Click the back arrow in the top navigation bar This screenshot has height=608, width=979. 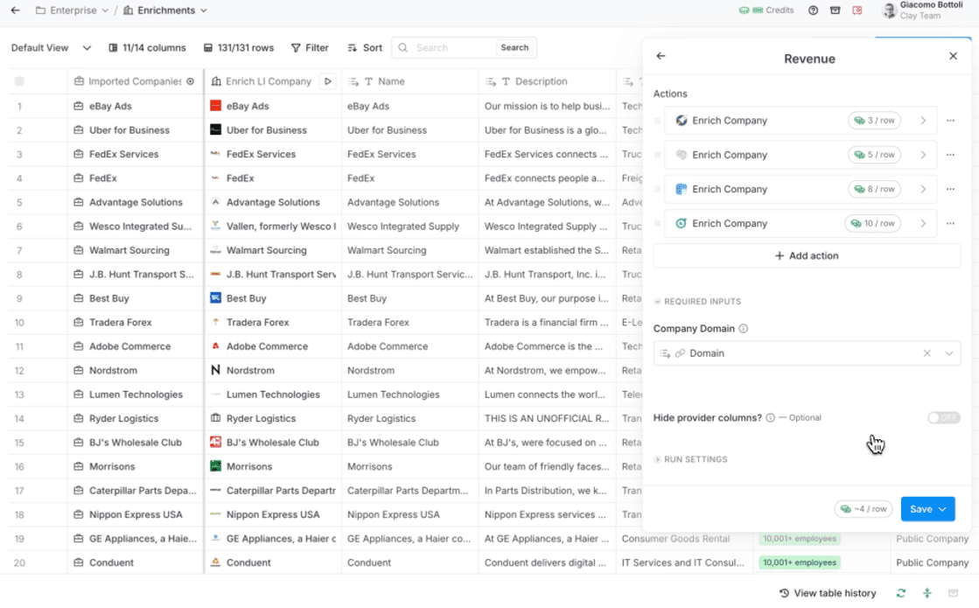coord(15,10)
